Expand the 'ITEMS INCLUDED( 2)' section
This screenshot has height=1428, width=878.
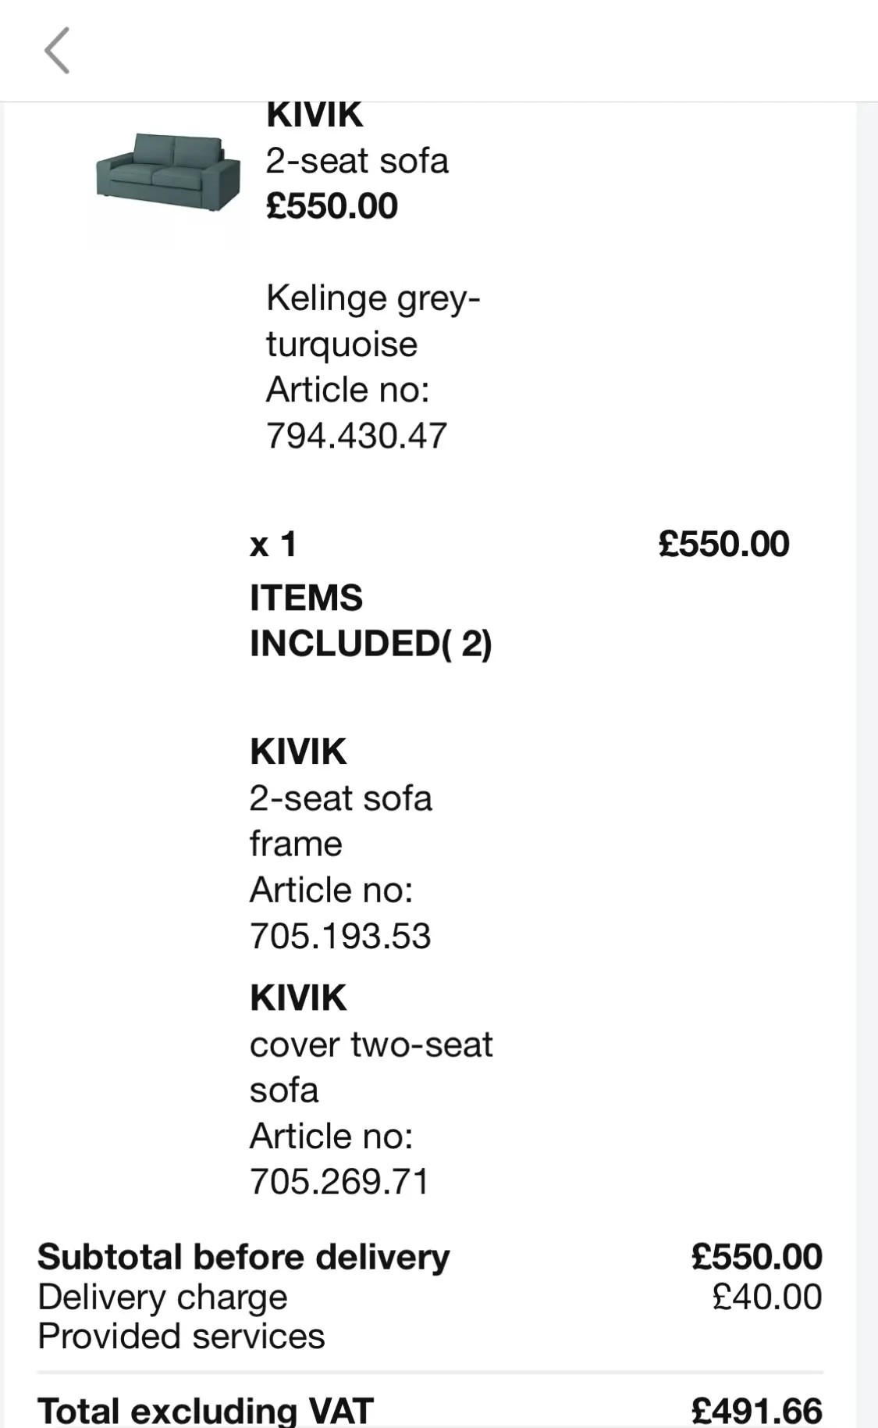[x=371, y=620]
